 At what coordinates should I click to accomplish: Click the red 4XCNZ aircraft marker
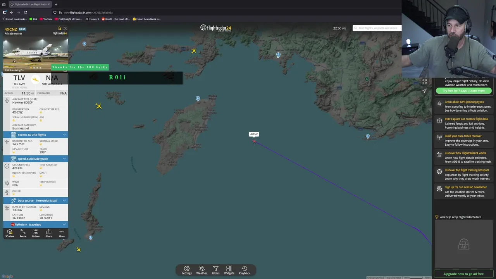coord(254,141)
